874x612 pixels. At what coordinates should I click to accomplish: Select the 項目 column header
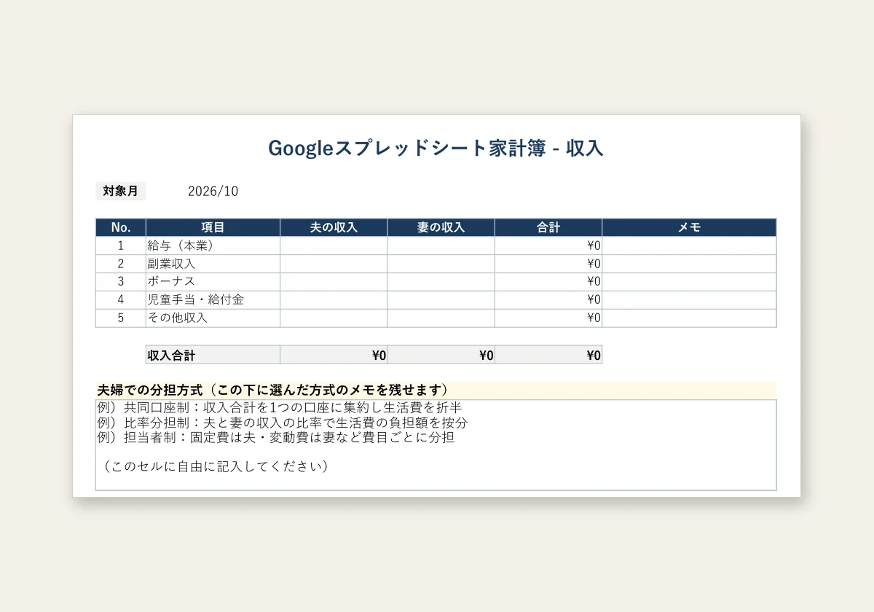click(213, 227)
